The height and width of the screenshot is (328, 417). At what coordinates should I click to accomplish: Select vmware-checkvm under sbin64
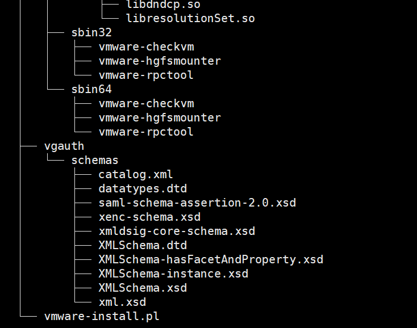pyautogui.click(x=146, y=103)
